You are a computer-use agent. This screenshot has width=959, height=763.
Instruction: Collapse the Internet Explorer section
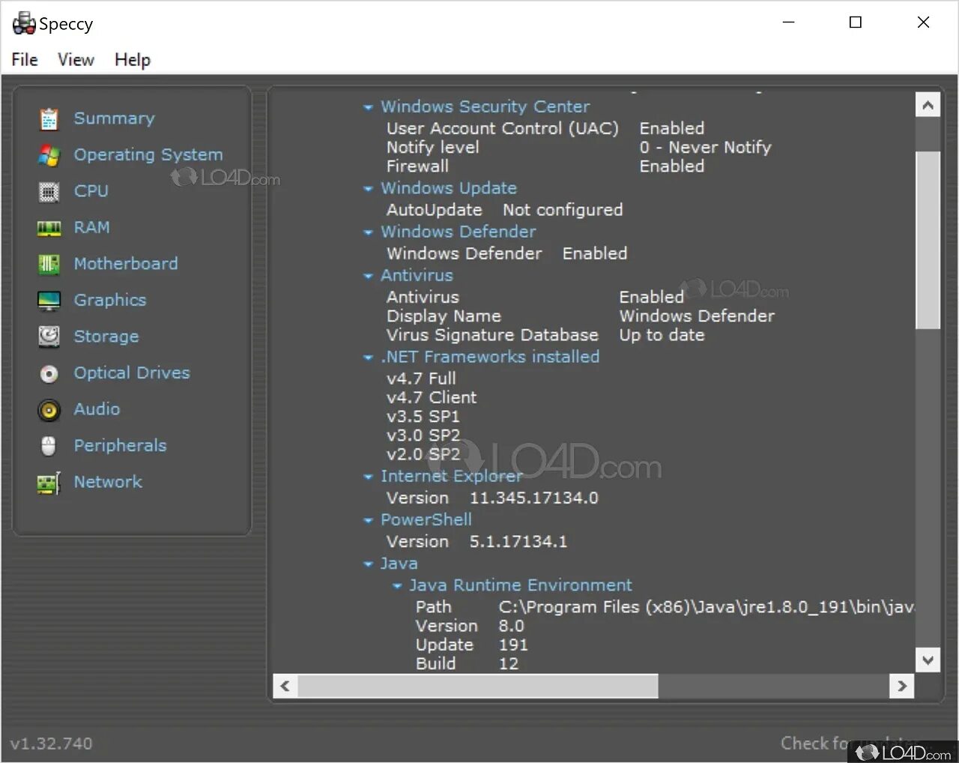(368, 477)
